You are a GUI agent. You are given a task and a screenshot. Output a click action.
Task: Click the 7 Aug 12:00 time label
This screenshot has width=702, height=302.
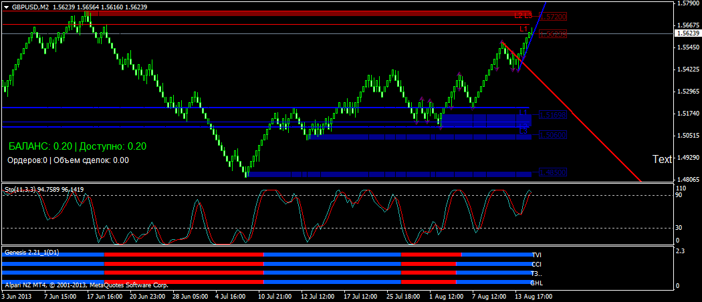click(x=489, y=296)
